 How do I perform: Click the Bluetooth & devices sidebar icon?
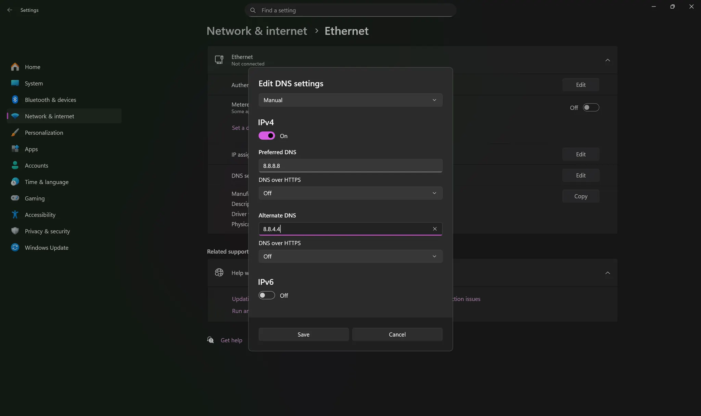(15, 100)
